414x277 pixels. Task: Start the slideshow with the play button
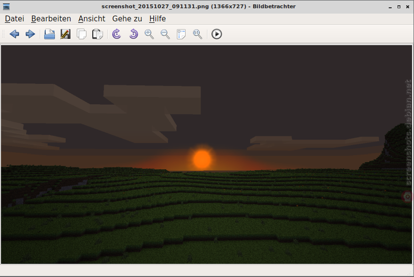pyautogui.click(x=216, y=34)
